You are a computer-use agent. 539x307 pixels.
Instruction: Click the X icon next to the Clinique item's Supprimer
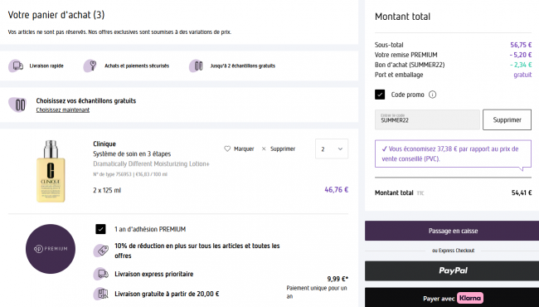point(264,149)
